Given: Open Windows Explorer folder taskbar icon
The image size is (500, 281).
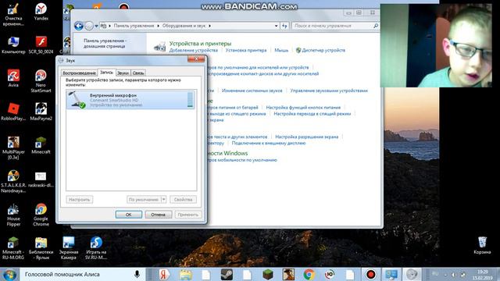Looking at the screenshot, I should coord(186,274).
